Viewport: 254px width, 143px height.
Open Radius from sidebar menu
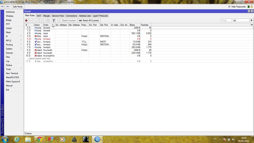tap(14, 65)
